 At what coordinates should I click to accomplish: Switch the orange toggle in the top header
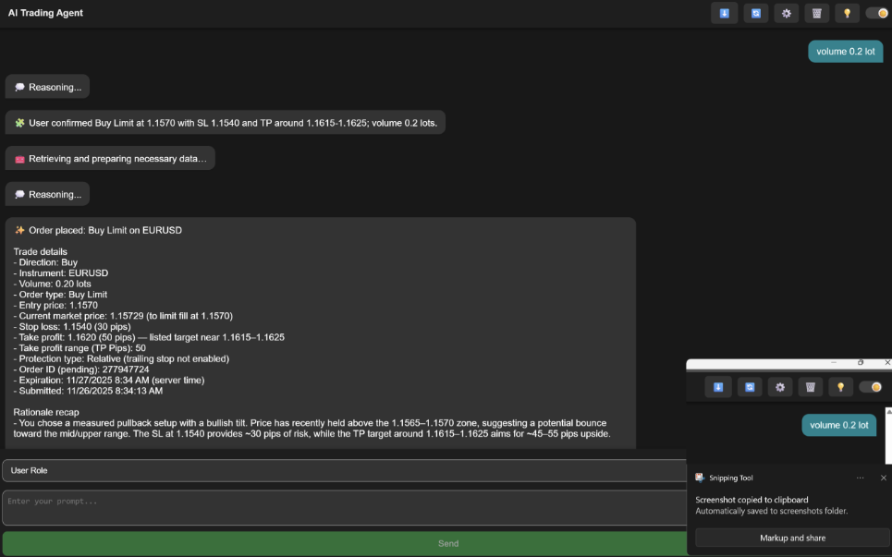[876, 13]
